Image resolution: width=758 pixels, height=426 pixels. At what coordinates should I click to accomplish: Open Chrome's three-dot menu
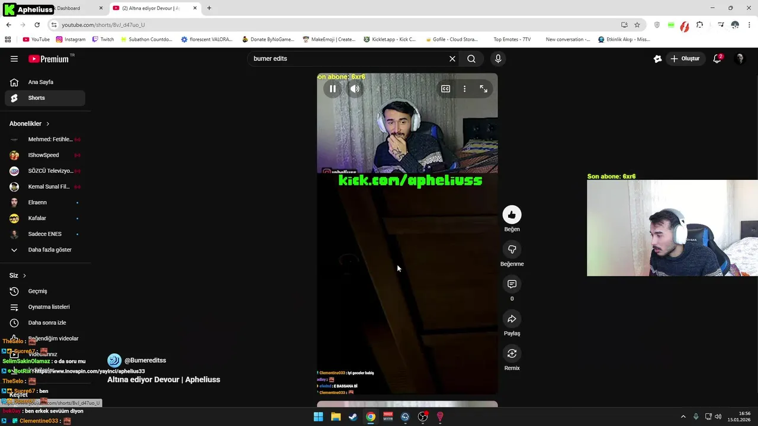click(750, 25)
